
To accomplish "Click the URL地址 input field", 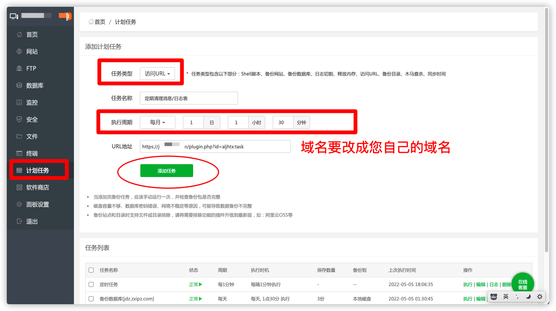I will (x=215, y=146).
